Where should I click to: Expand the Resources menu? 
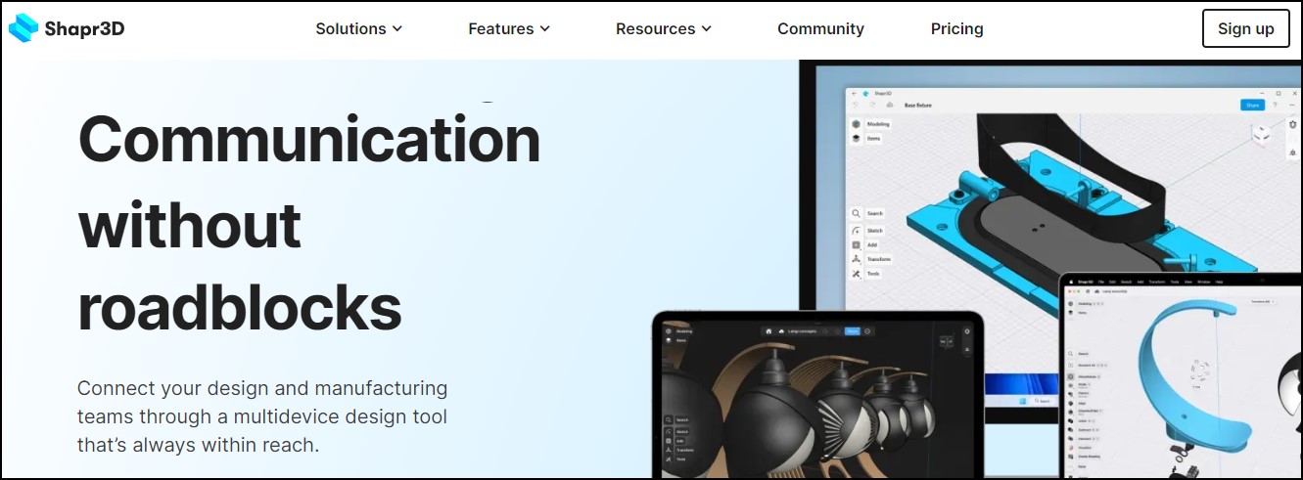(x=663, y=29)
